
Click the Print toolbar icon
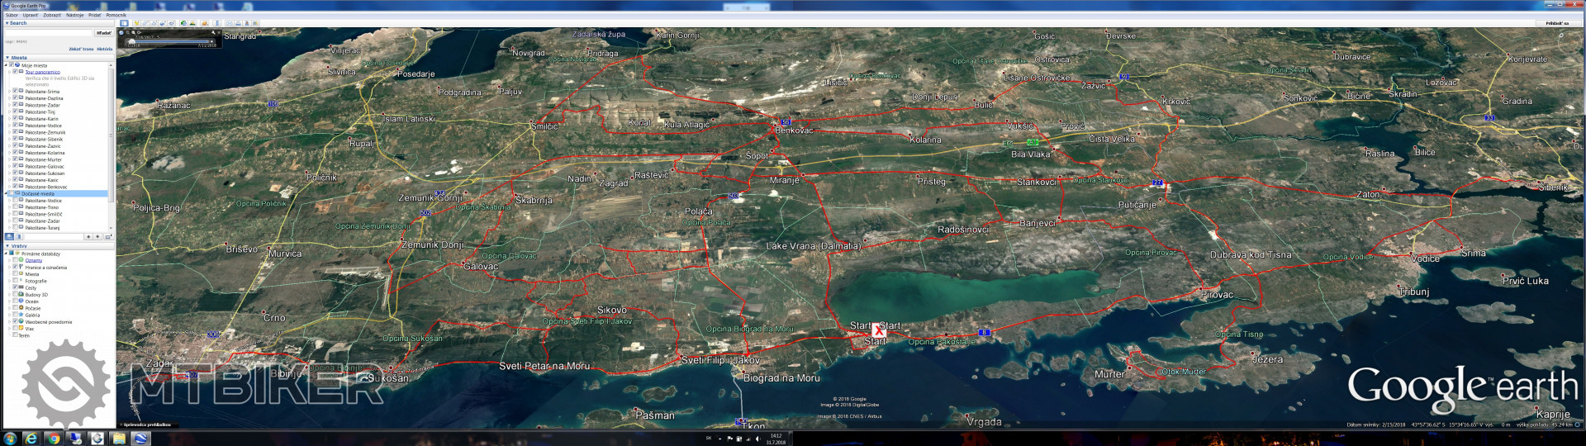(237, 23)
